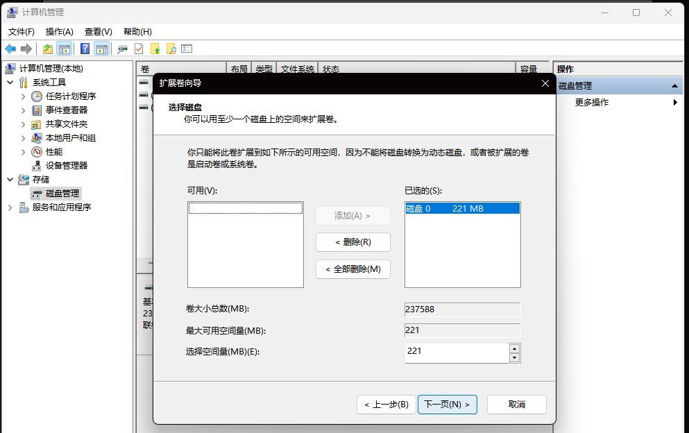Click the empty 可用(V) list box
Viewport: 689px width, 433px height.
pos(245,245)
